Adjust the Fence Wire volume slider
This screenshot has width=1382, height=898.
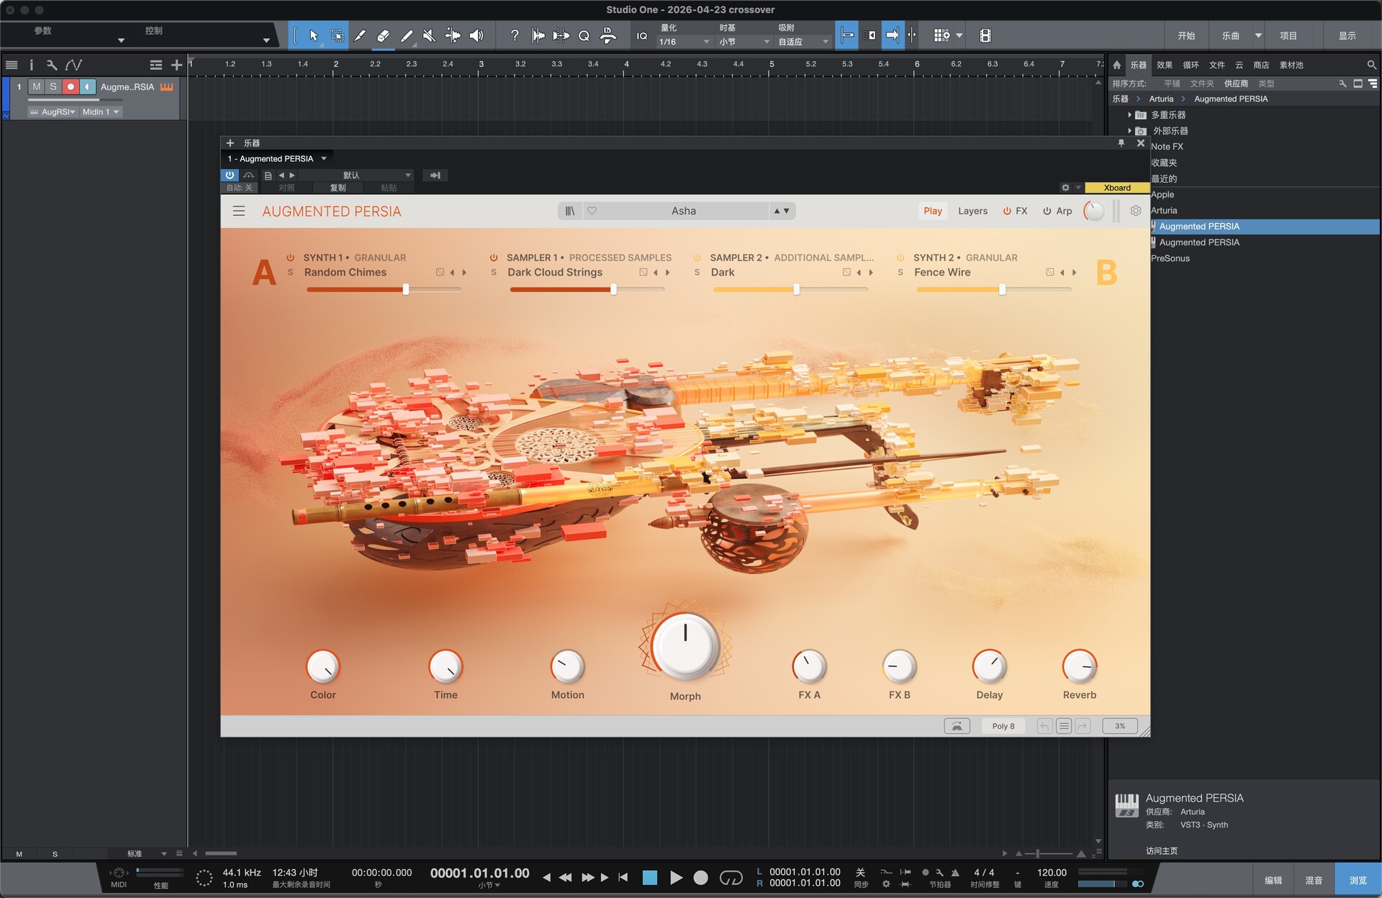(993, 289)
